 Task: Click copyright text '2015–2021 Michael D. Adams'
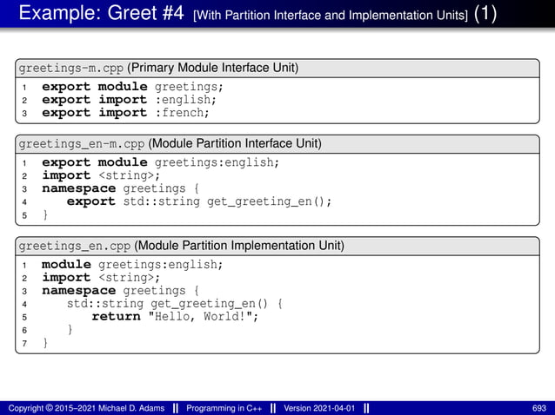[110, 408]
